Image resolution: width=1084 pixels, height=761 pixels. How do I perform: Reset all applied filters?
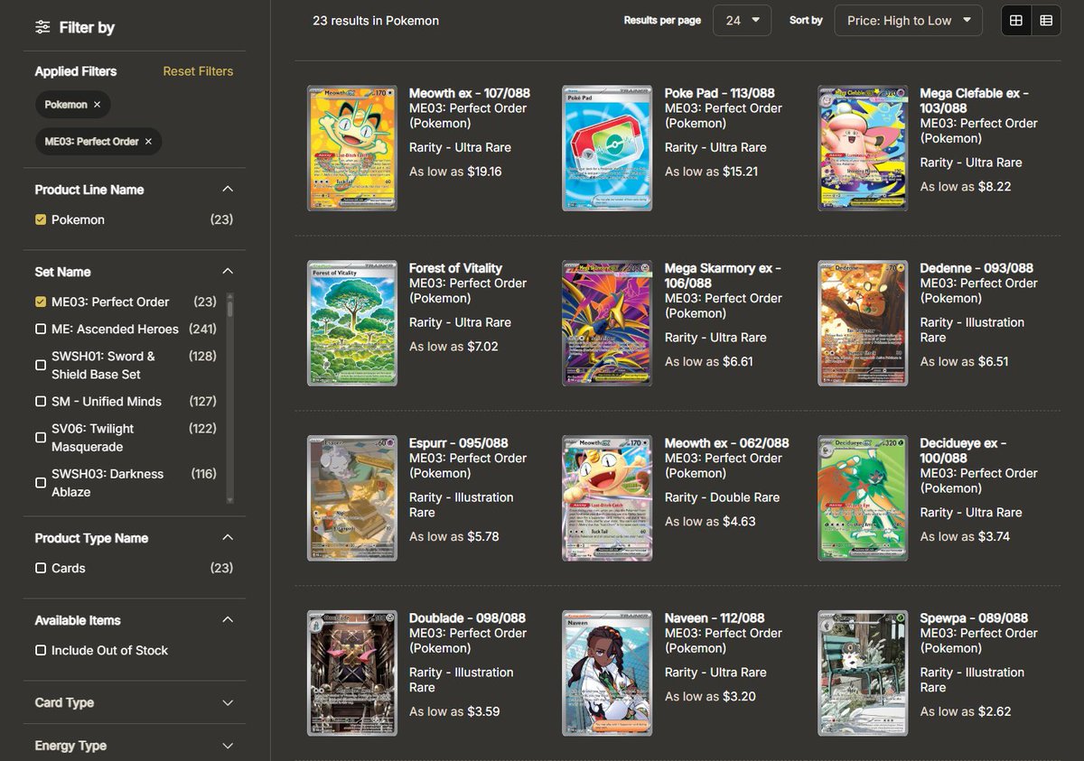pyautogui.click(x=198, y=71)
